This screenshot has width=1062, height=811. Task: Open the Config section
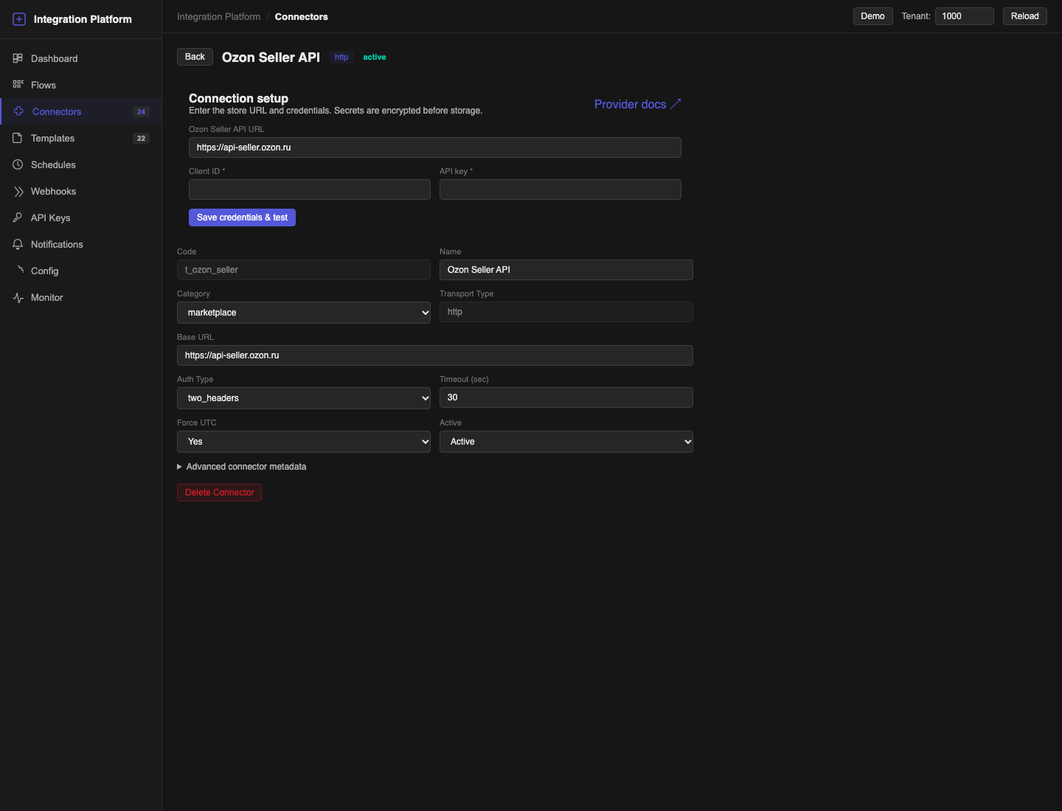[81, 271]
